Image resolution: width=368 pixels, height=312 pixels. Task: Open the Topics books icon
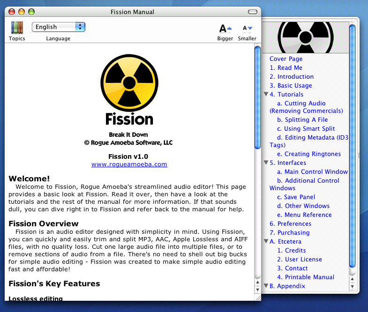[x=17, y=28]
